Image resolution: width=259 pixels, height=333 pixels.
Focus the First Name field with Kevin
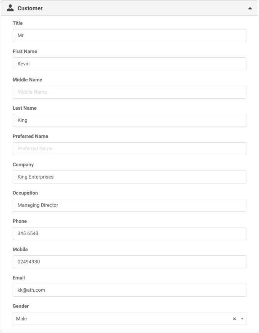coord(129,64)
